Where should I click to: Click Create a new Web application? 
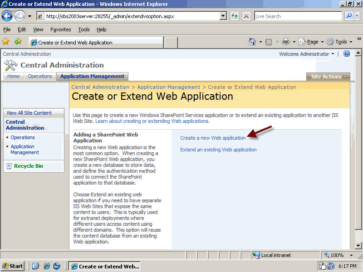tap(213, 138)
